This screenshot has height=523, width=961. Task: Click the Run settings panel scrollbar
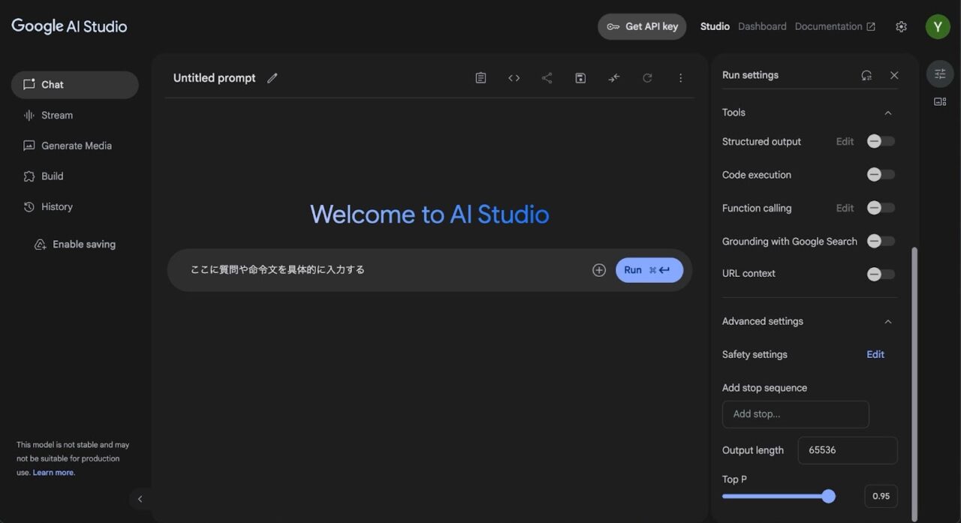click(x=914, y=383)
